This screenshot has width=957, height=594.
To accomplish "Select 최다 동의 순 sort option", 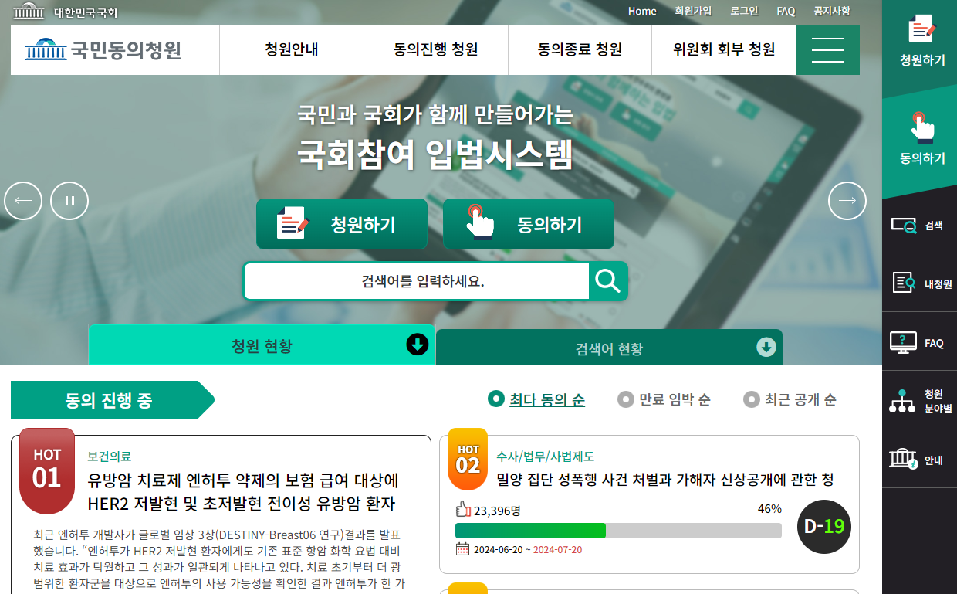I will 536,399.
